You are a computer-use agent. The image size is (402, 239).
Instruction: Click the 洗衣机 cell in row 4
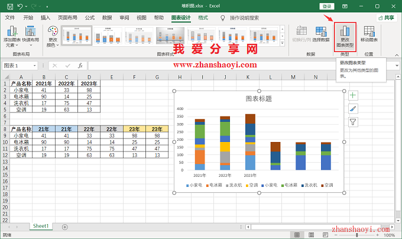21,103
